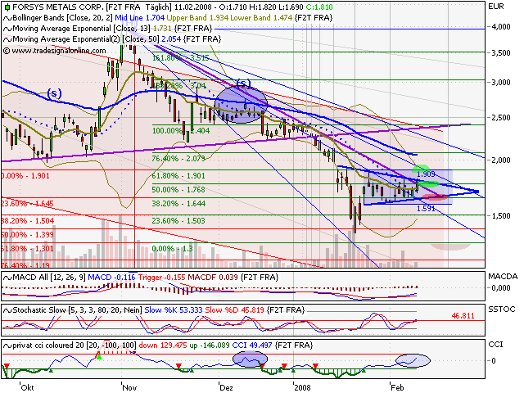This screenshot has height=393, width=524.
Task: Click the 1,500 price axis label
Action: coord(500,216)
